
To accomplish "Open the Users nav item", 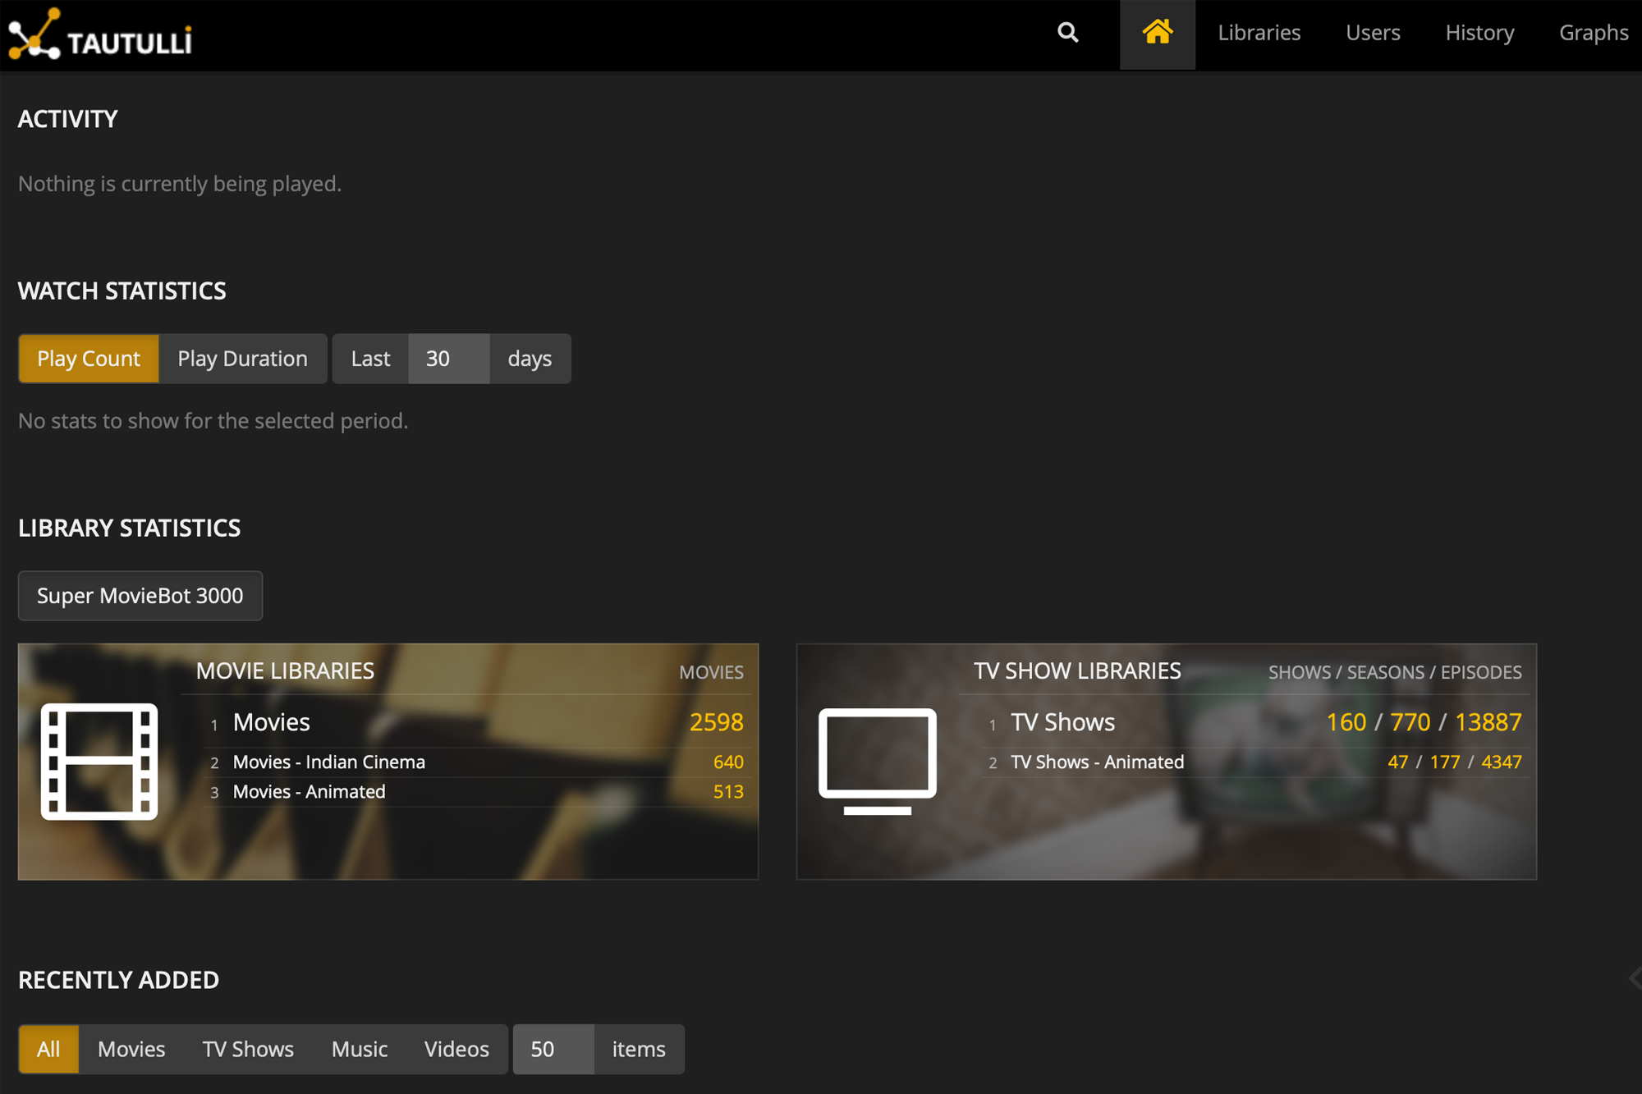I will tap(1373, 33).
